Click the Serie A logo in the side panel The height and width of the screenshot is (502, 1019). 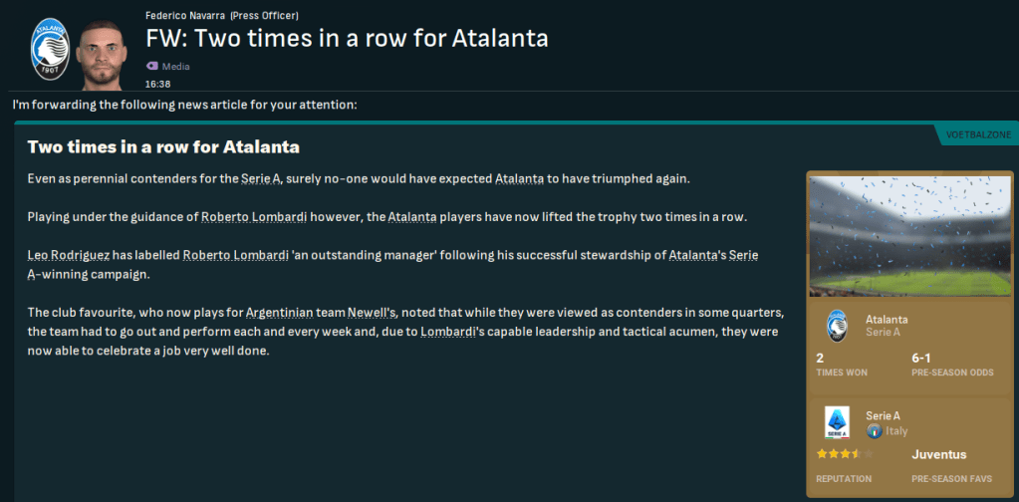tap(837, 422)
